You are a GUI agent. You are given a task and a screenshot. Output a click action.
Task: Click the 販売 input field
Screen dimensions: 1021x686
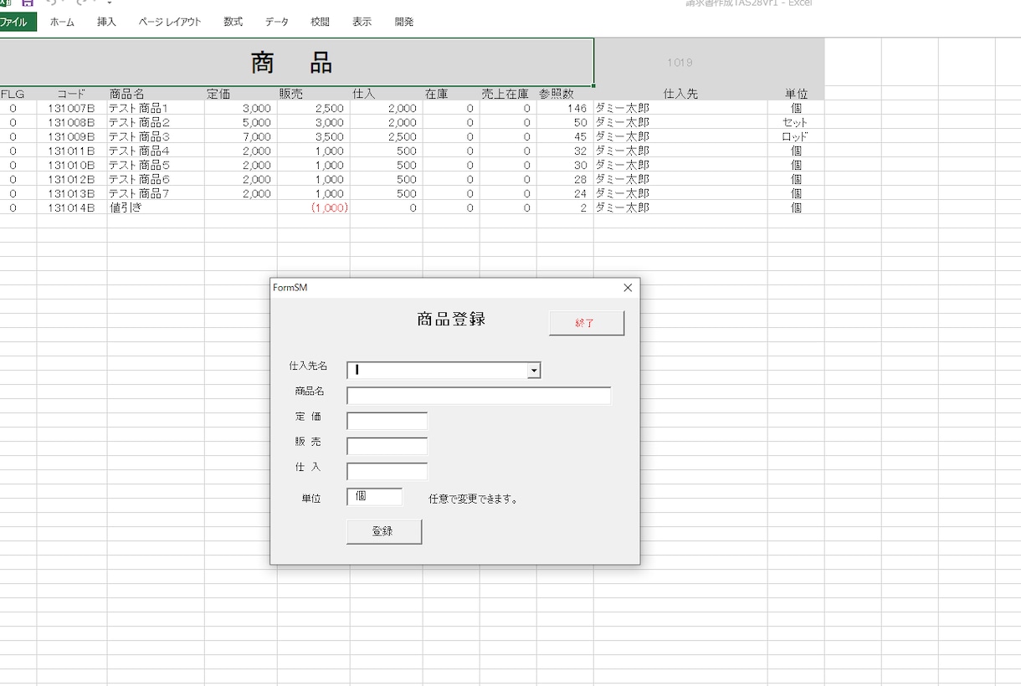click(x=387, y=446)
